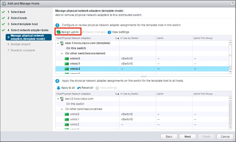Click upper table In Use by Switch column header
The height and width of the screenshot is (142, 236).
tap(137, 38)
